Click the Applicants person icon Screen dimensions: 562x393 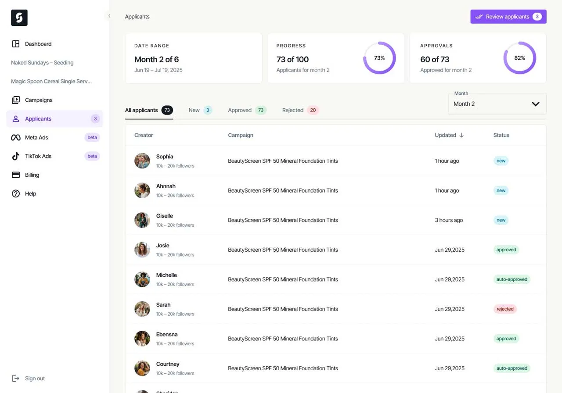(15, 118)
